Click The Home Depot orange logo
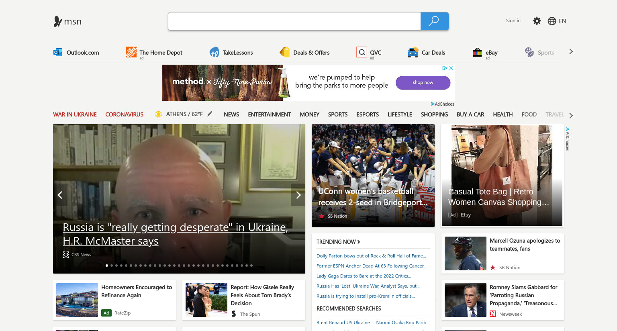The image size is (617, 331). (131, 52)
